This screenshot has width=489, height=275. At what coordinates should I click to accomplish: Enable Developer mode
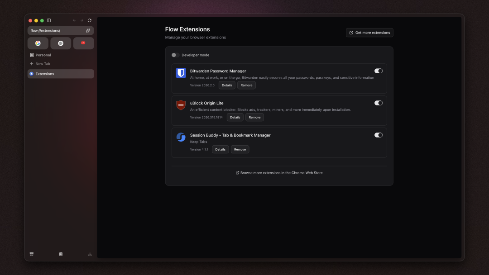point(174,55)
